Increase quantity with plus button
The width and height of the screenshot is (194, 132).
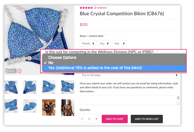(96, 119)
